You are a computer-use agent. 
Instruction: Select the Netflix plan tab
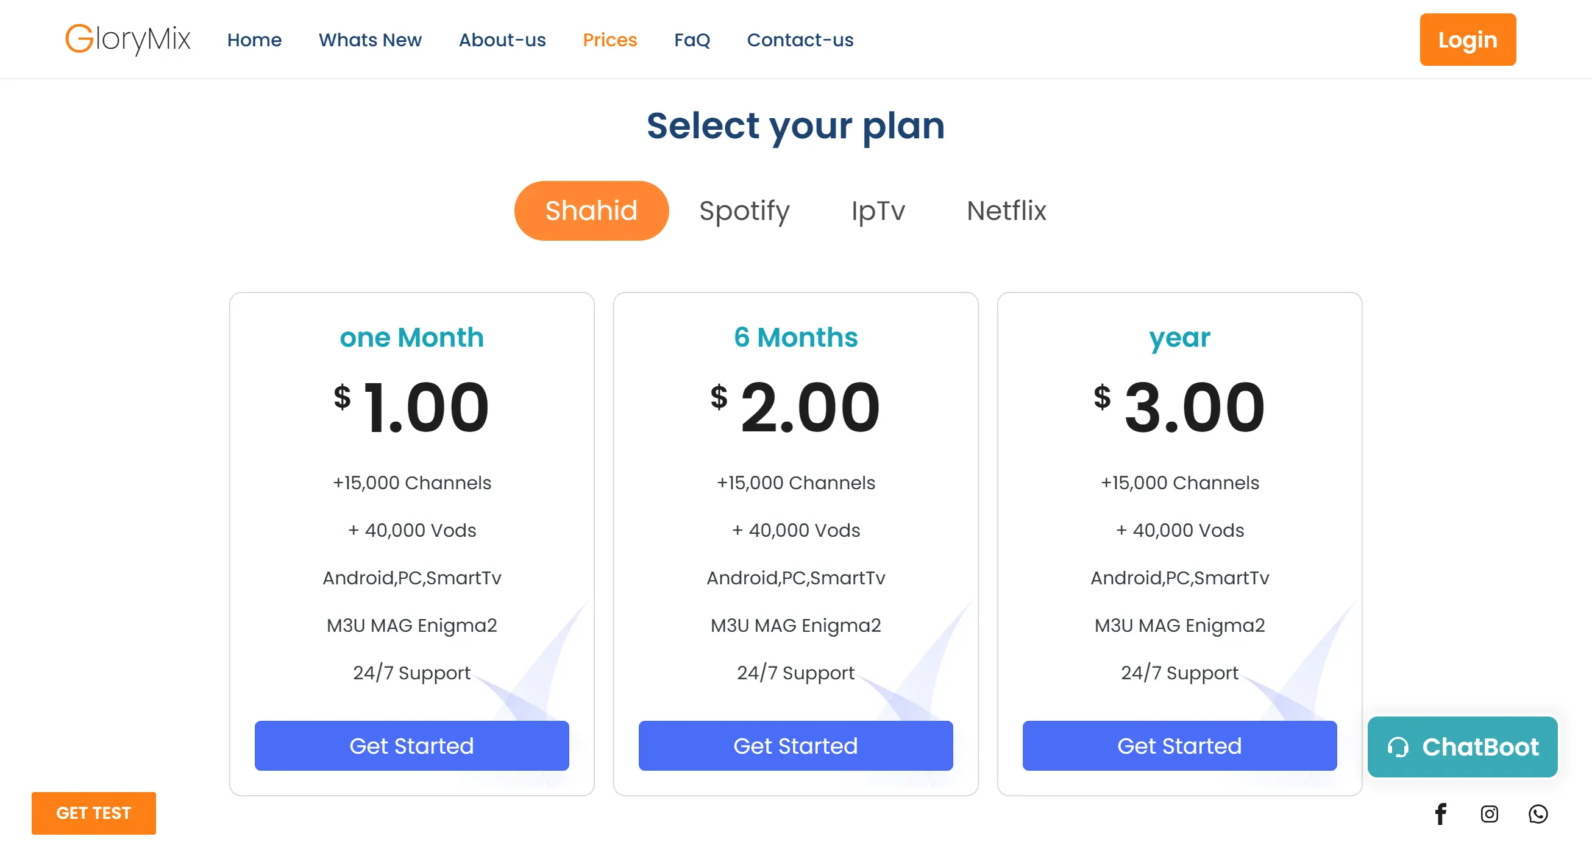(1006, 211)
